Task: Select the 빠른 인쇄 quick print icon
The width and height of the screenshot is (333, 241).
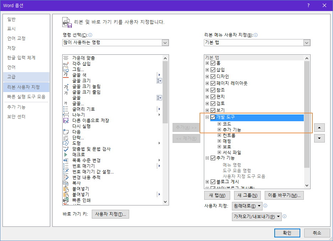Action: 66,200
